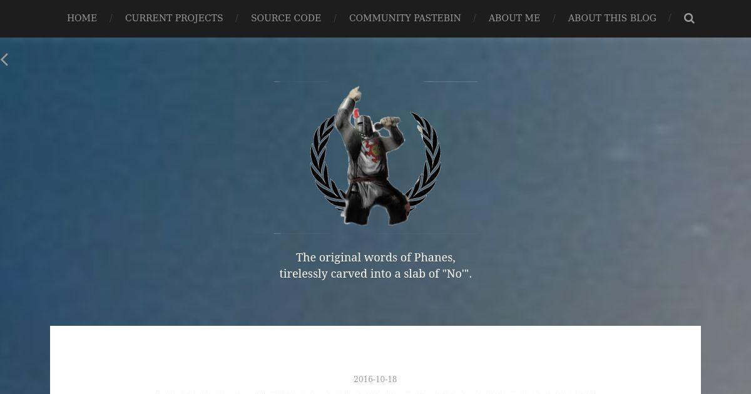
Task: Visit the COMMUNITY PASTEBIN page
Action: click(x=405, y=18)
